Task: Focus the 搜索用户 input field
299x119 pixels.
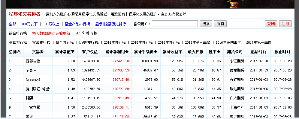Action: (175, 24)
